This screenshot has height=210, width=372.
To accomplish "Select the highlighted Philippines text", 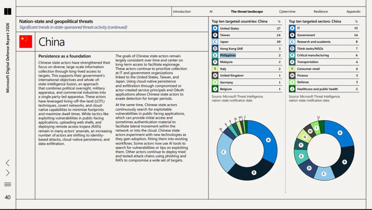I will 228,55.
